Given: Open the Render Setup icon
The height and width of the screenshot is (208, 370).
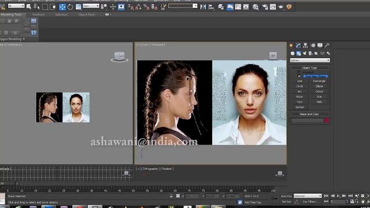Looking at the screenshot, I should (x=265, y=7).
